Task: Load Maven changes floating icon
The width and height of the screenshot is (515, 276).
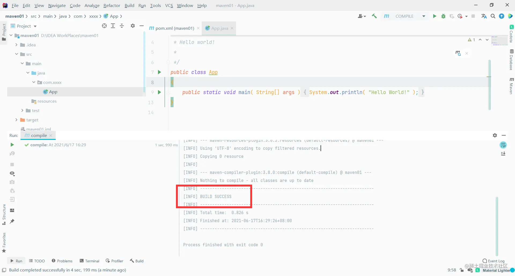Action: pos(458,53)
